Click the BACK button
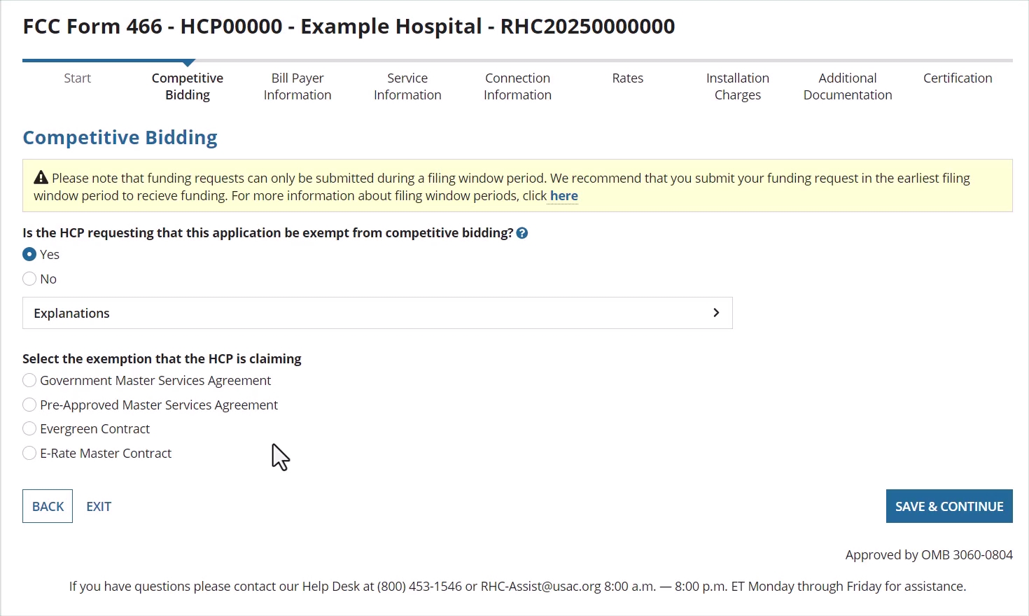 click(48, 506)
